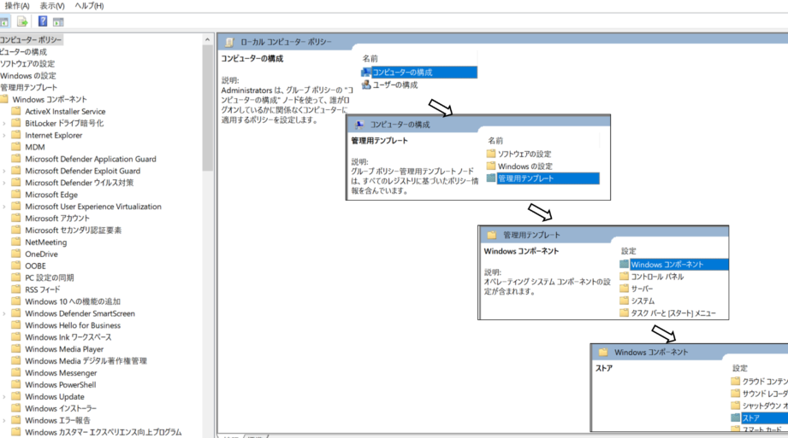The height and width of the screenshot is (438, 788).
Task: Click Windows Hello for Business folder icon
Action: [16, 325]
